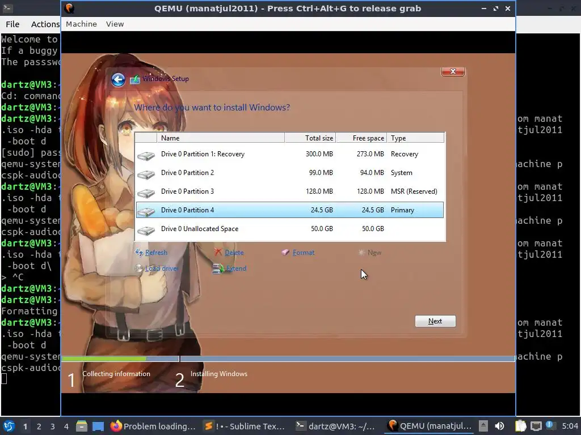Click the Format partition link
581x435 pixels.
tap(303, 253)
